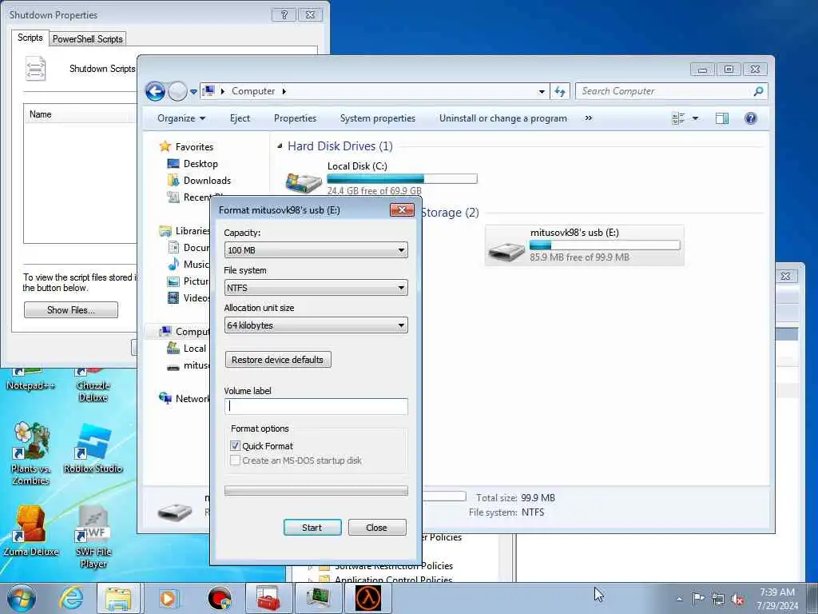Viewport: 818px width, 614px height.
Task: Click Favorites in the navigation pane
Action: tap(194, 147)
